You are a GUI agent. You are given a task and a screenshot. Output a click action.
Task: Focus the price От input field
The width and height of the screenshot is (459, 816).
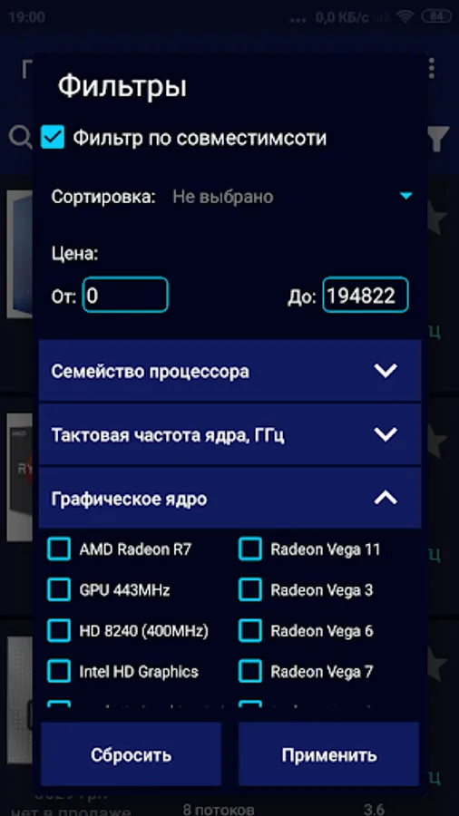[x=125, y=295]
